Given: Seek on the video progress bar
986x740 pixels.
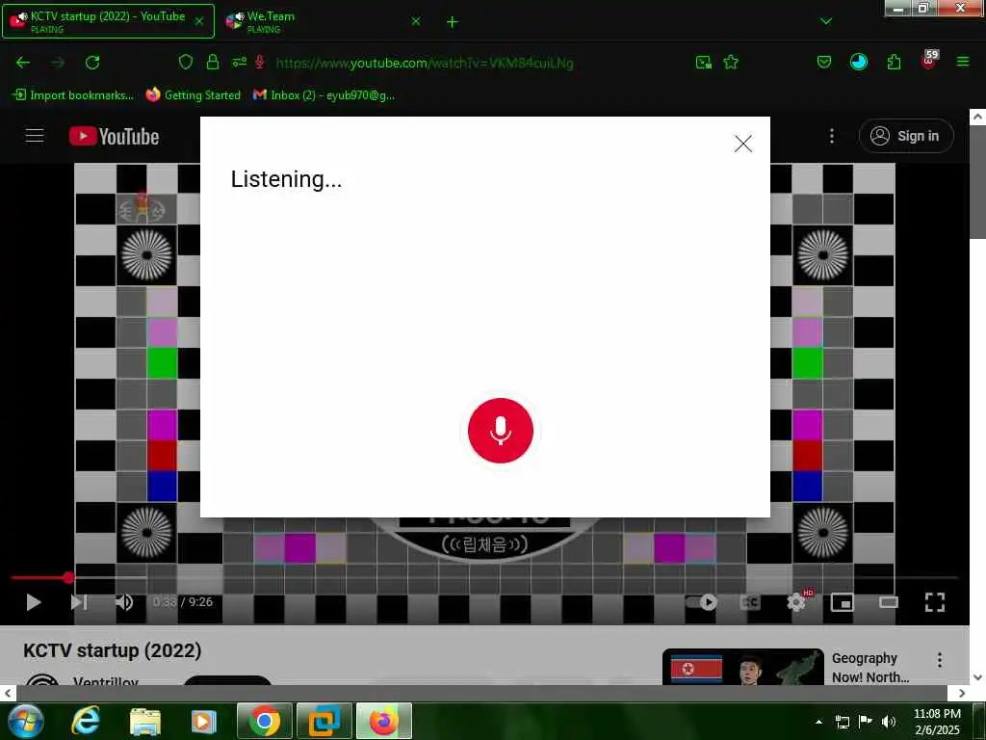Looking at the screenshot, I should [x=484, y=577].
